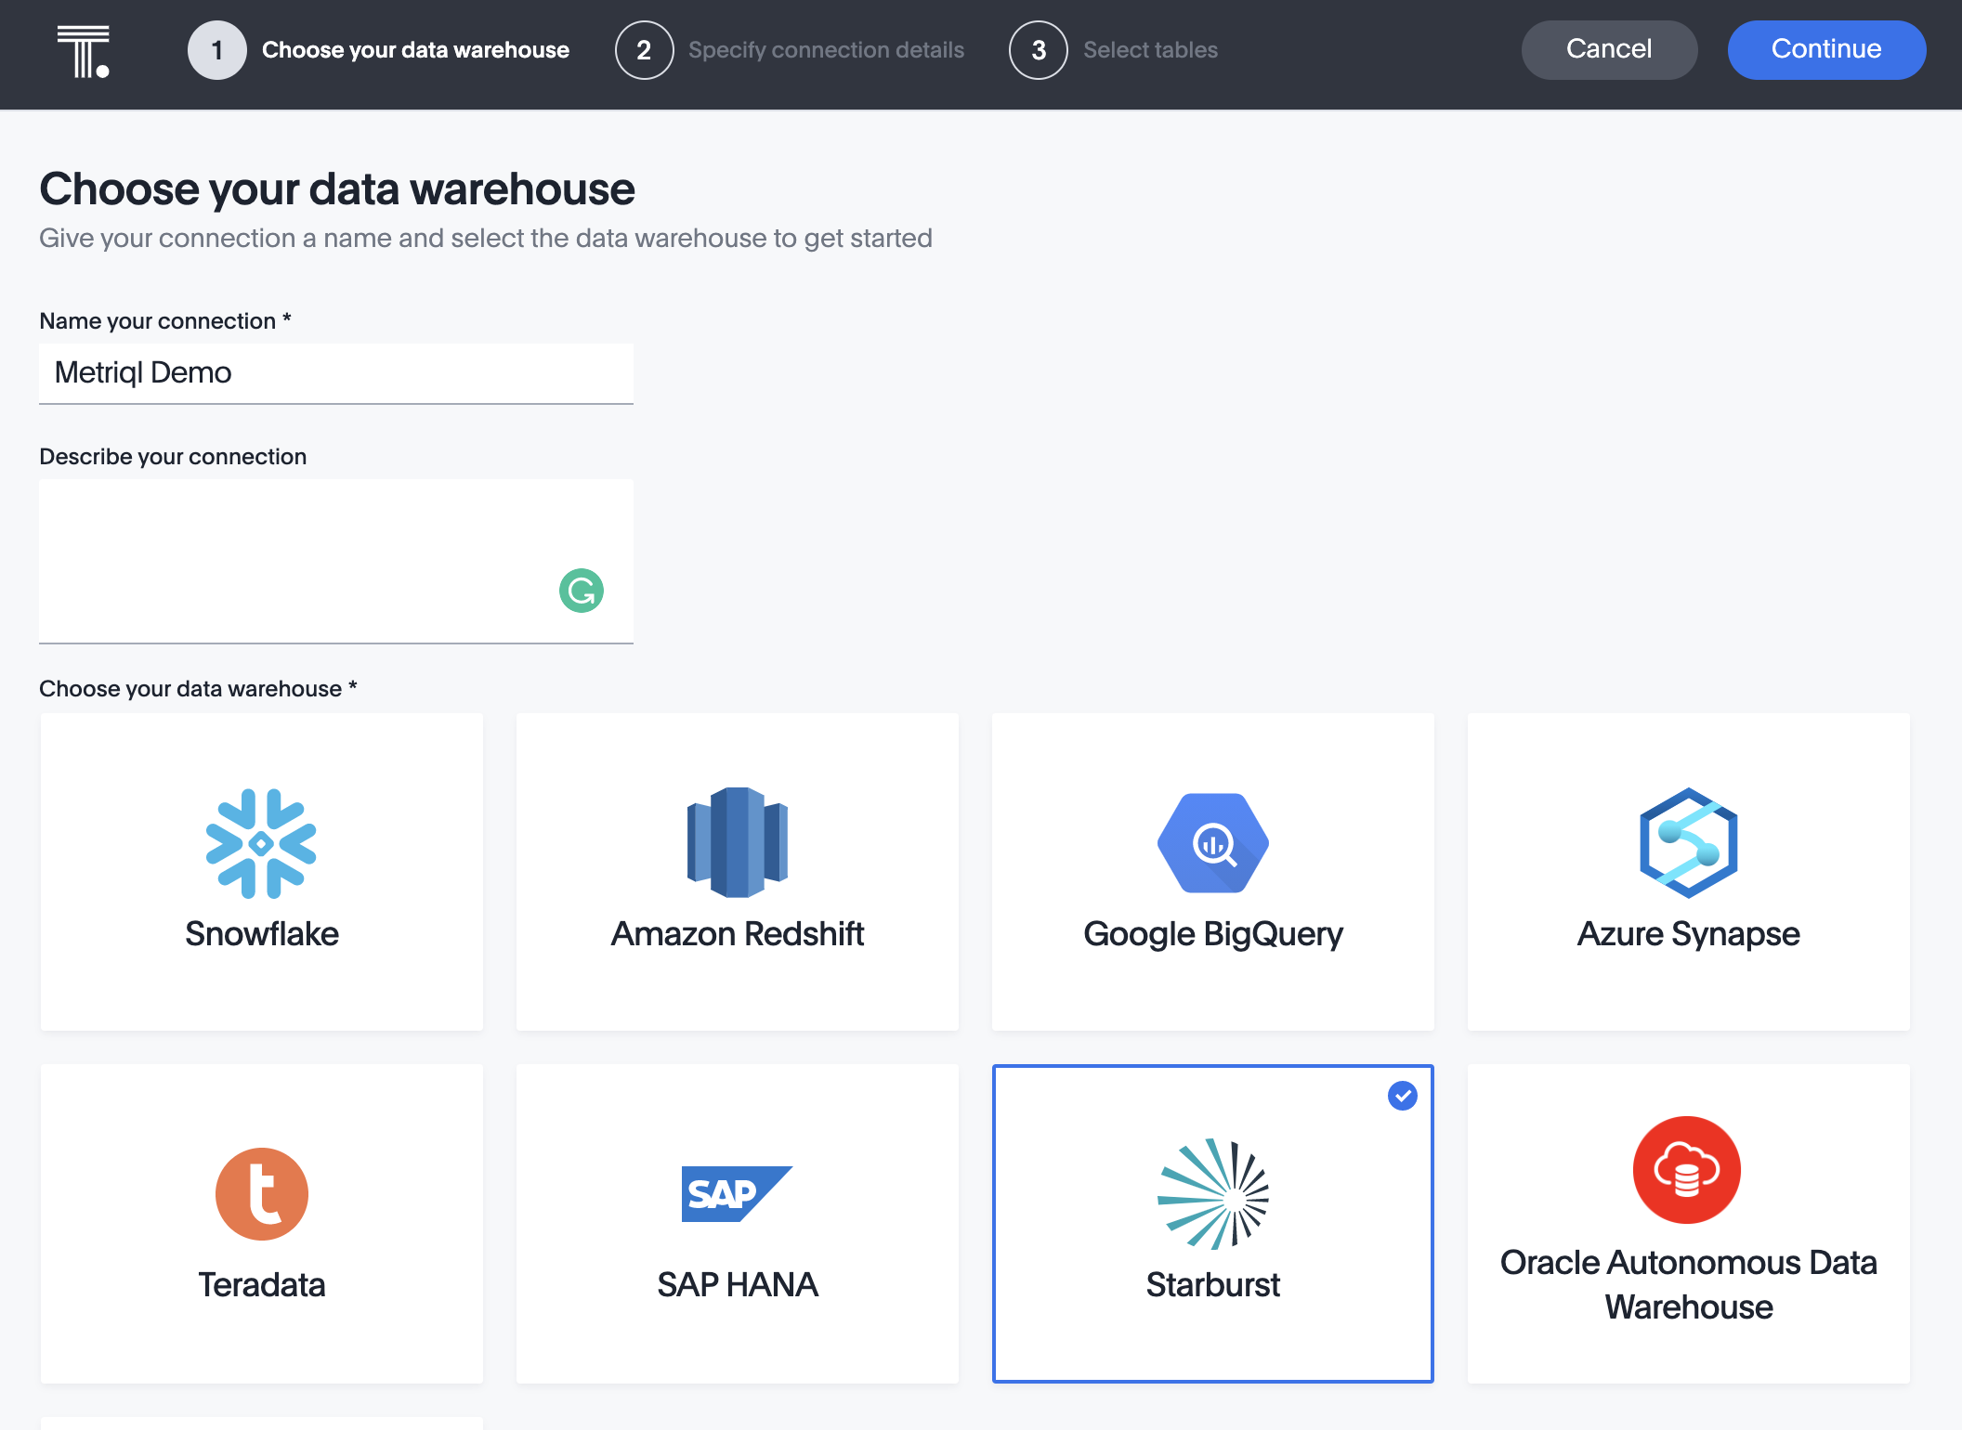Viewport: 1962px width, 1430px height.
Task: Go to step 1 Choose your data warehouse
Action: coord(216,50)
